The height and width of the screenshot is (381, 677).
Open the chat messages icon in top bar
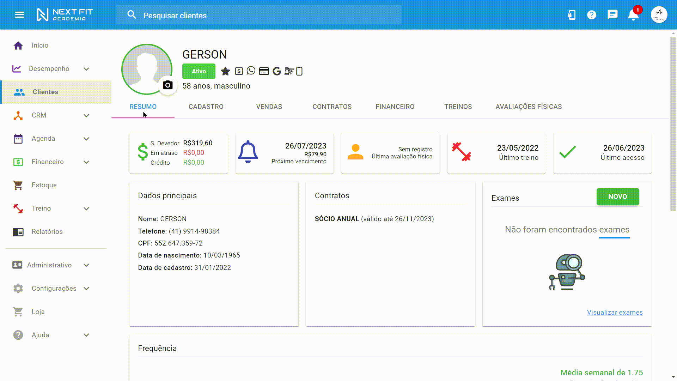click(x=612, y=15)
